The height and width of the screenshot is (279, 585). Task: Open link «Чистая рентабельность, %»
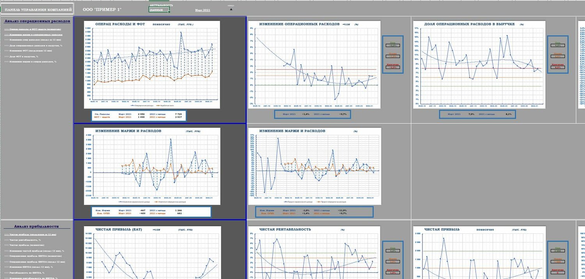(23, 240)
